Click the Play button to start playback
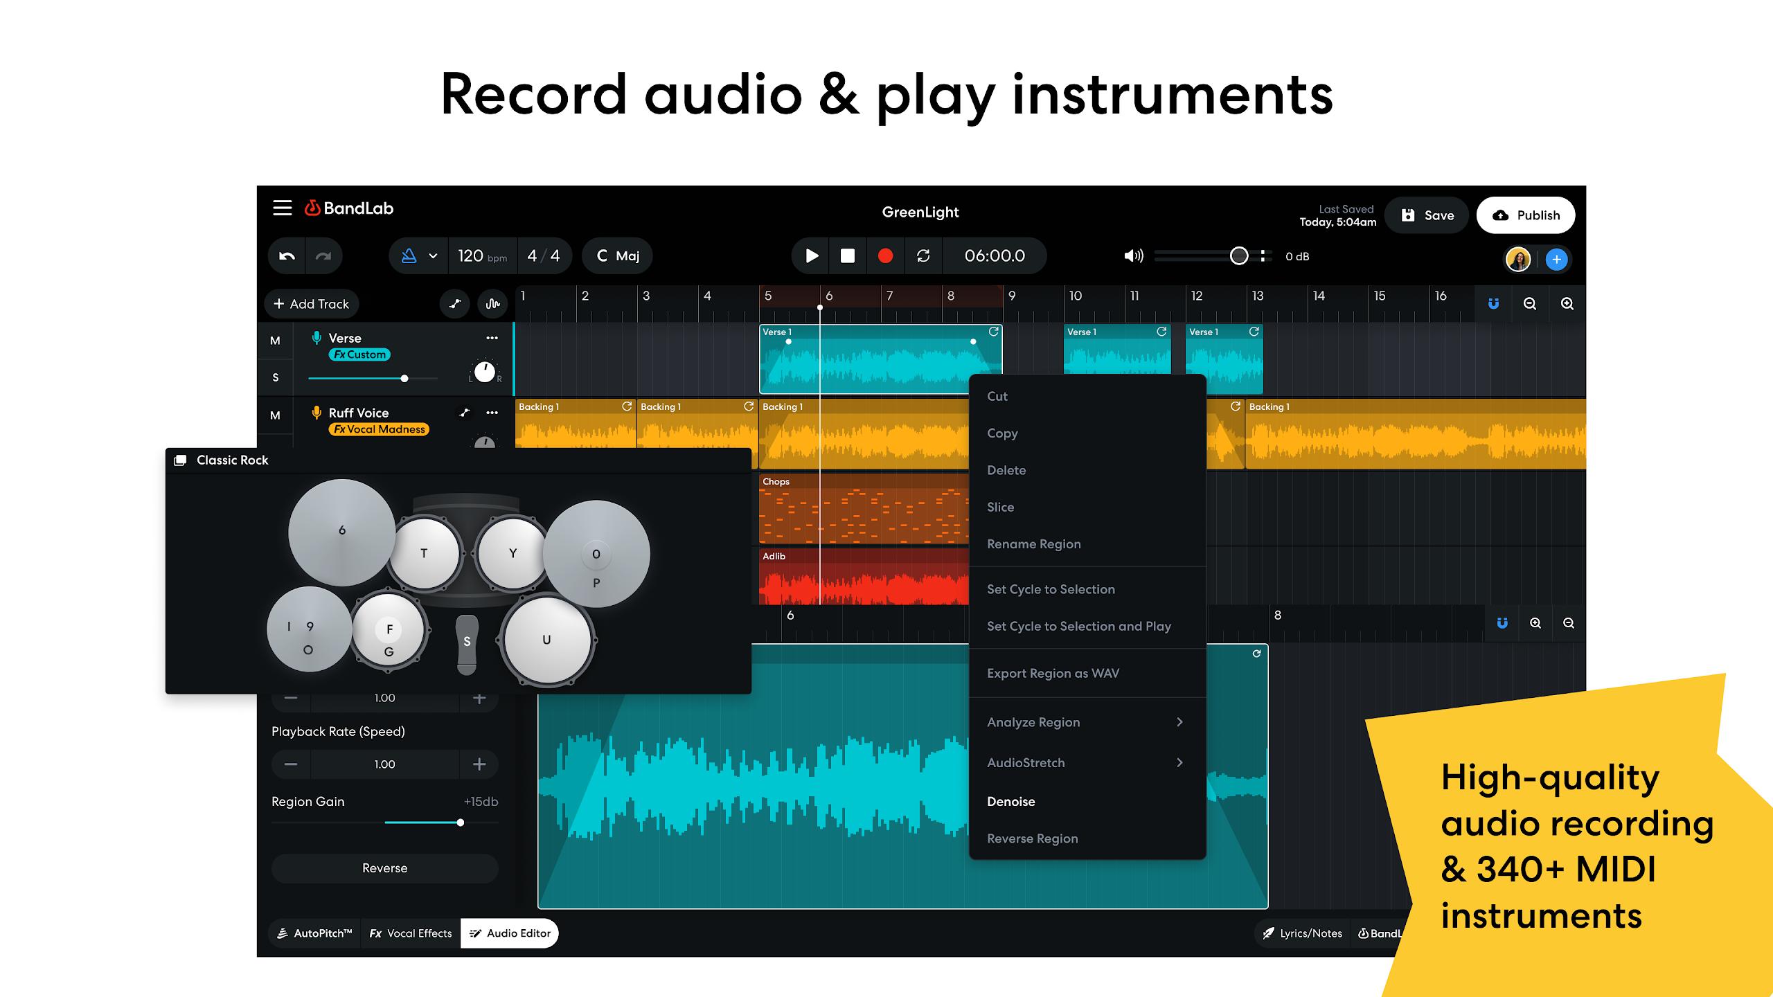The width and height of the screenshot is (1773, 997). click(811, 255)
